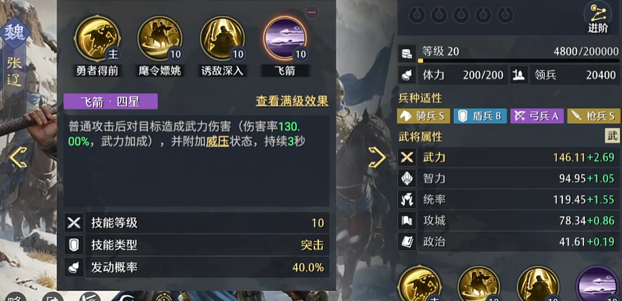Image resolution: width=622 pixels, height=301 pixels.
Task: Select the 枪兵 S troop type tag
Action: pyautogui.click(x=594, y=116)
